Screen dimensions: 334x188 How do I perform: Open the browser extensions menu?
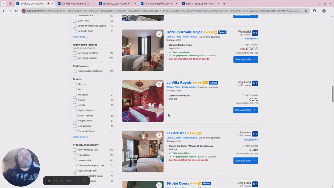point(314,11)
